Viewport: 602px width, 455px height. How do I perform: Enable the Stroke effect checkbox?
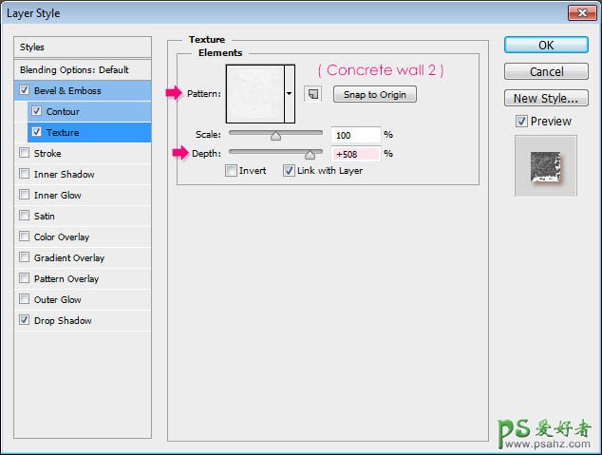tap(24, 154)
